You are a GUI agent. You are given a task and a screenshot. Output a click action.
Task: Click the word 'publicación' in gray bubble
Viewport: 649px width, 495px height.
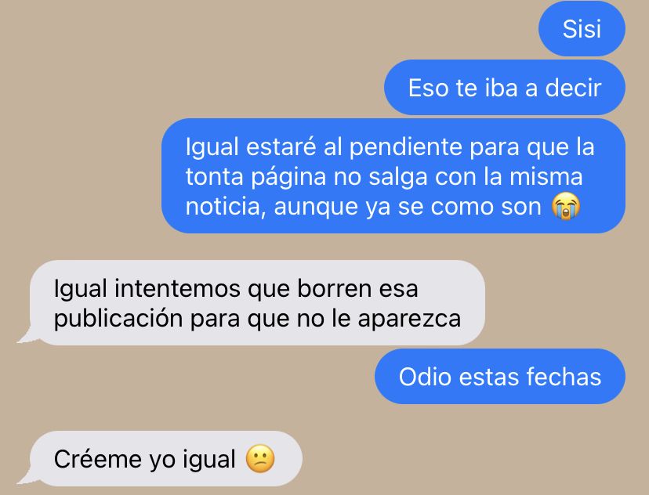[119, 319]
